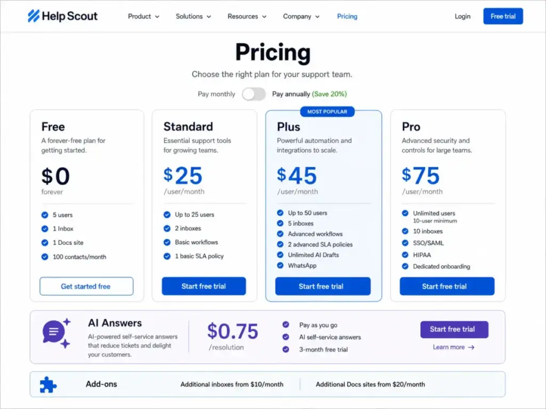Click checkmark next to Up to 25 users
This screenshot has width=546, height=409.
pos(167,215)
